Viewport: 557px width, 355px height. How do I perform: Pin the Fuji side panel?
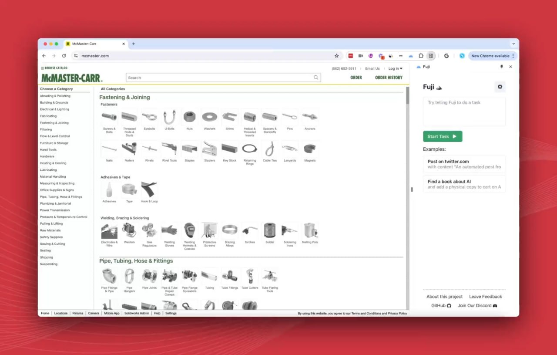click(x=501, y=67)
